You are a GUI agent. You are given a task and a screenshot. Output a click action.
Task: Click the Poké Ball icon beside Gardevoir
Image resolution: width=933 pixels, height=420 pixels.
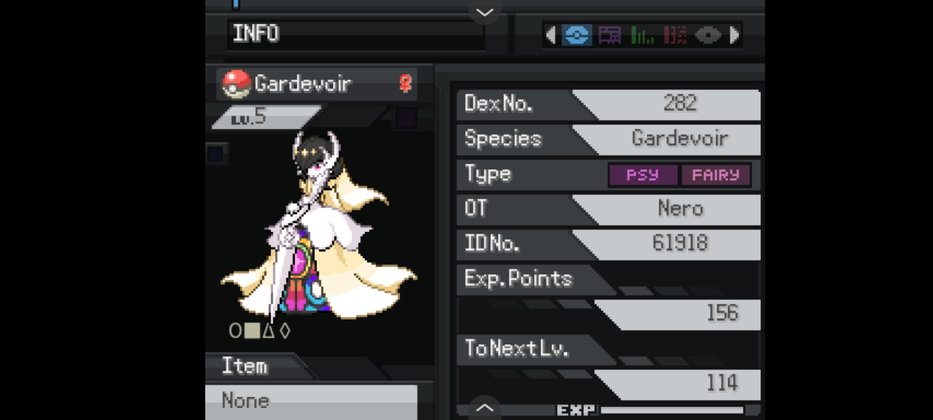coord(236,84)
